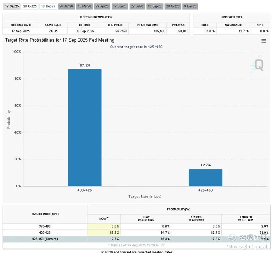Image resolution: width=272 pixels, height=253 pixels.
Task: Click the 12.7% bar for 425-450
Action: click(206, 178)
